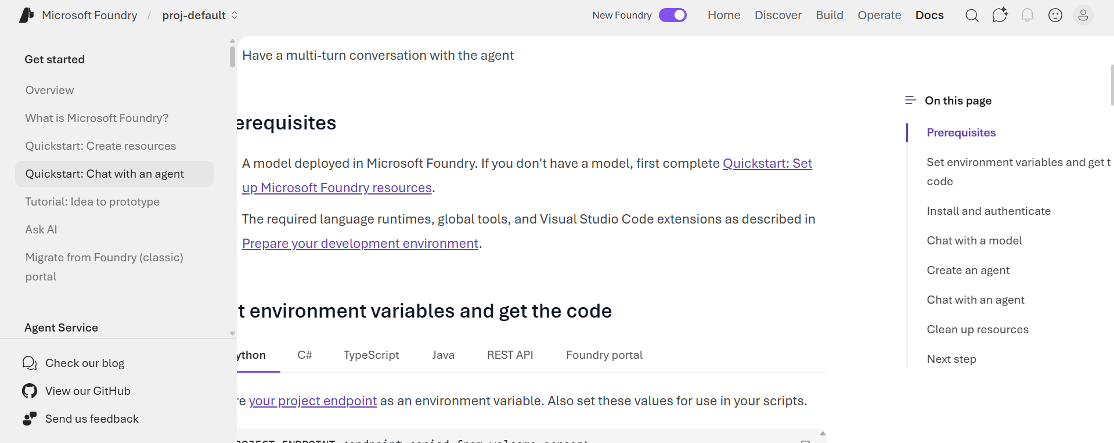Jump to Install and authenticate section
Viewport: 1114px width, 443px height.
pos(989,211)
